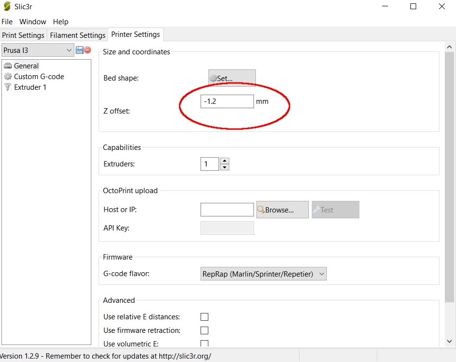Maximize the Slic3r window
The image size is (456, 362).
coord(413,6)
